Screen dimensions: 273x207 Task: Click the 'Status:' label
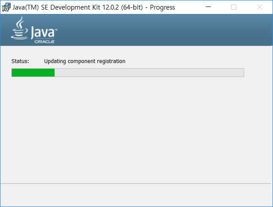point(20,61)
